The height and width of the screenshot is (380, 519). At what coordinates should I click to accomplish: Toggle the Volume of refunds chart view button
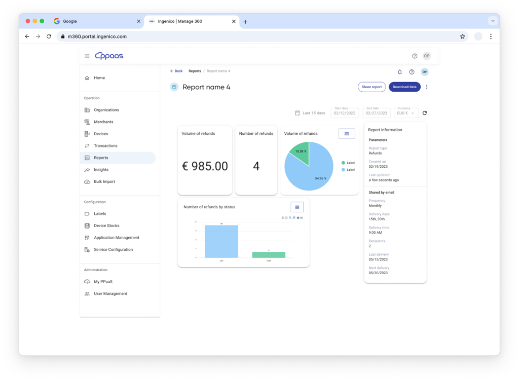click(347, 133)
